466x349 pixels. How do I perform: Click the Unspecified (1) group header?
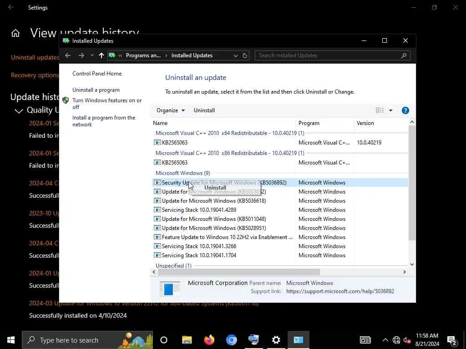[x=173, y=265]
